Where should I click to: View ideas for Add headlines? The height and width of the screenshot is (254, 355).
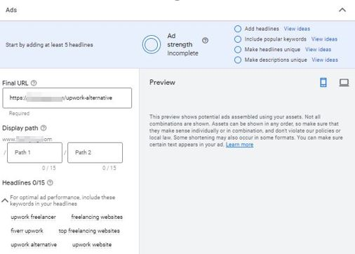pyautogui.click(x=297, y=29)
